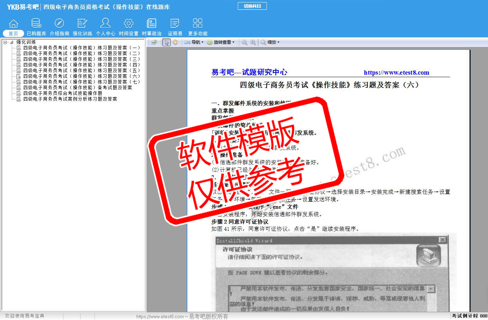Open 练习题及答案（五）in tree
The image size is (488, 320).
(x=82, y=70)
